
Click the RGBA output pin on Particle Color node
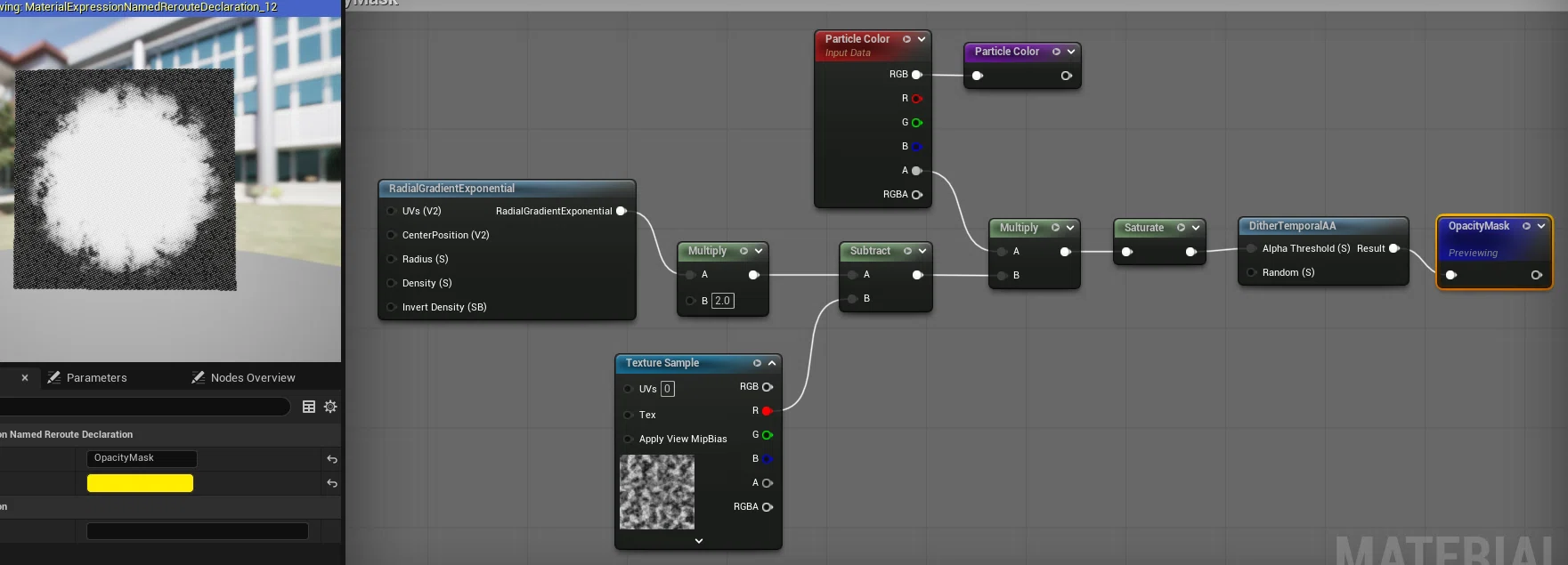tap(916, 195)
